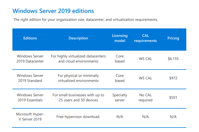Select the 'Description' column header
Viewport: 199px width, 132px height.
pos(78,38)
